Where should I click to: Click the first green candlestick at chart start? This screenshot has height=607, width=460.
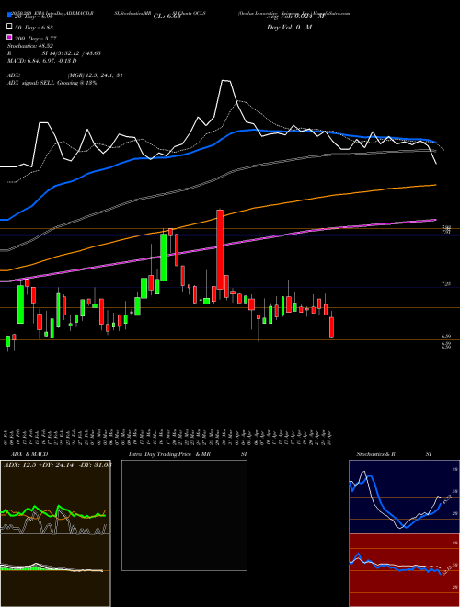pyautogui.click(x=7, y=341)
